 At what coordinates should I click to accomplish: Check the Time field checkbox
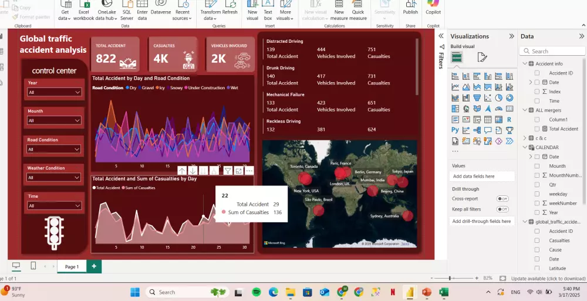[537, 101]
